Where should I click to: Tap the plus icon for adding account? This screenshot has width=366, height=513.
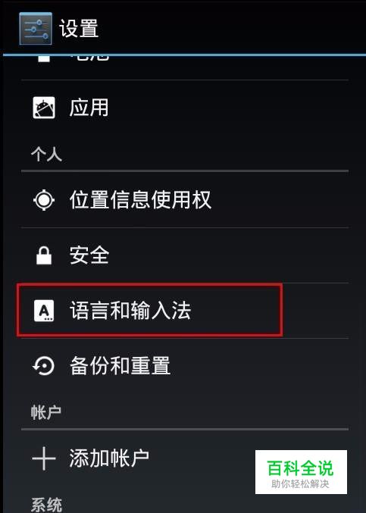coord(44,458)
